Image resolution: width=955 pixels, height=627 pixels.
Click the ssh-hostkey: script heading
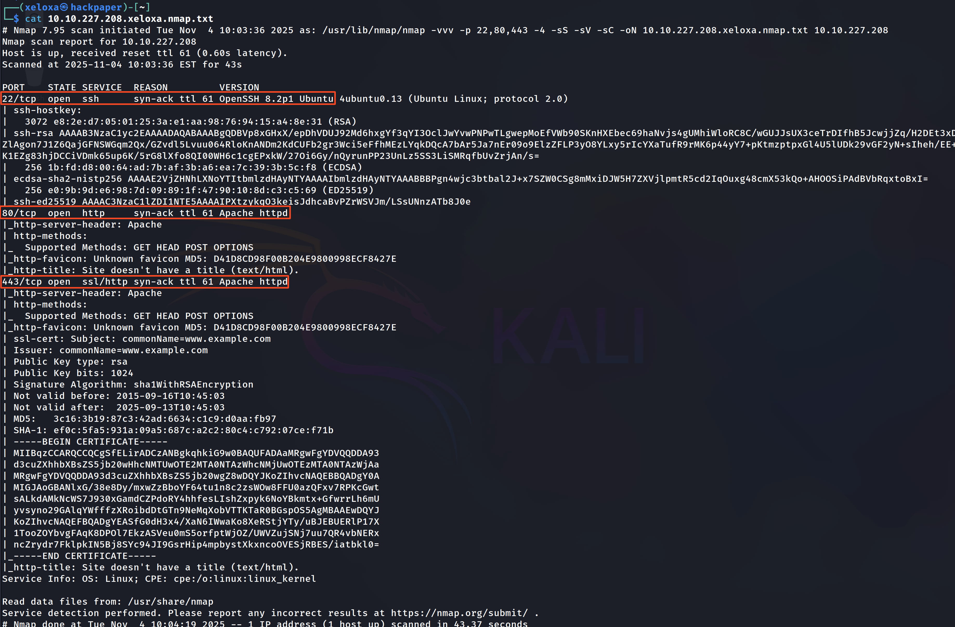click(47, 110)
